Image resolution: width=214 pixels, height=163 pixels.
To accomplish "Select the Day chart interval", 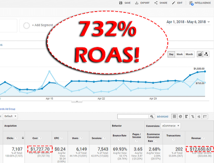I will coord(171,54).
